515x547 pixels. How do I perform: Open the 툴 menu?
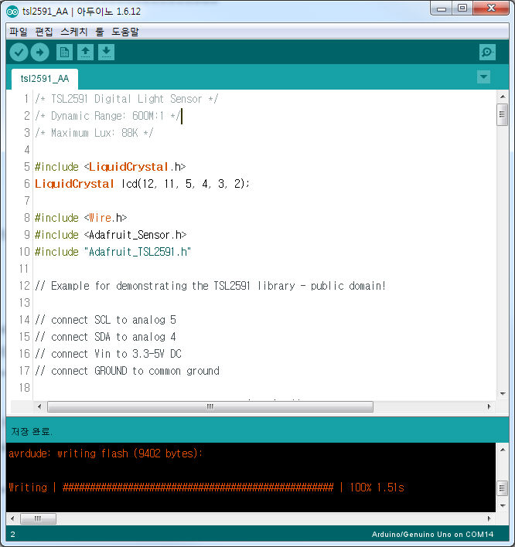point(100,32)
